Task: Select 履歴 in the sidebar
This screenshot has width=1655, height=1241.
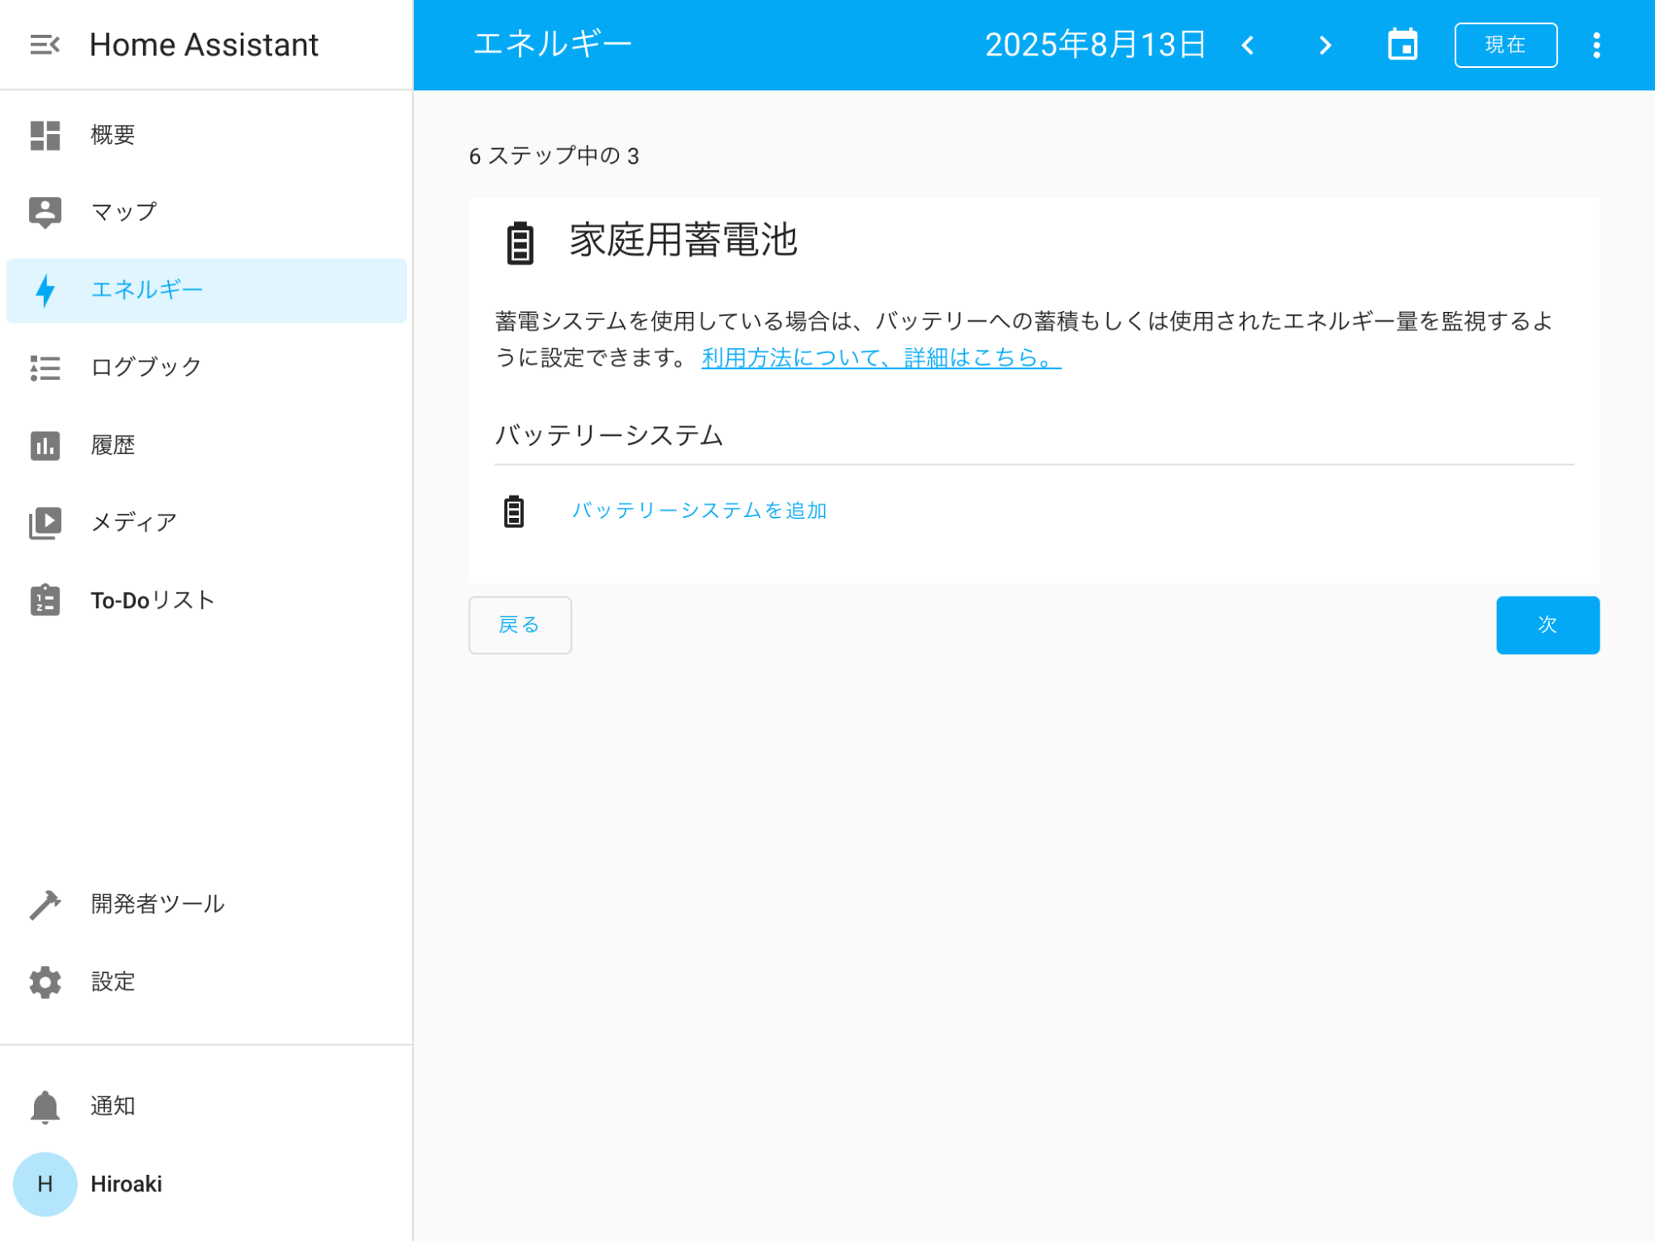Action: coord(207,445)
